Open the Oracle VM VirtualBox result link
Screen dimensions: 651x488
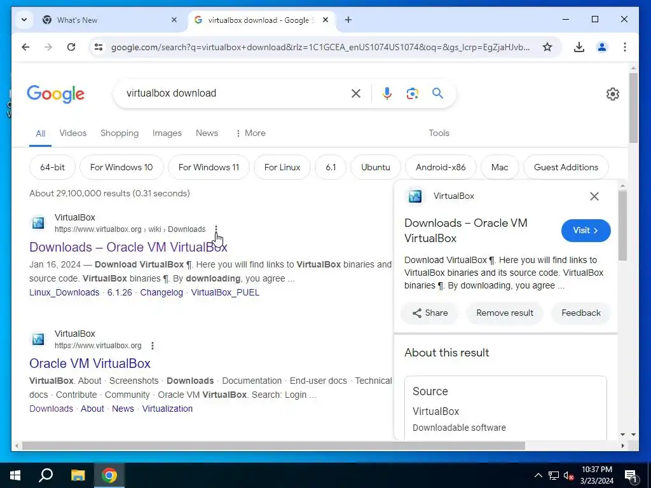pyautogui.click(x=90, y=363)
